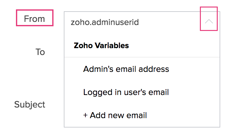Click the Zoho Variables group header
244x130 pixels.
101,45
